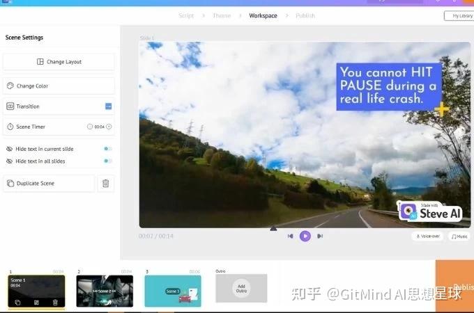Click edit icon on Scene 1 thumbnail
This screenshot has height=313, width=474.
[x=36, y=303]
